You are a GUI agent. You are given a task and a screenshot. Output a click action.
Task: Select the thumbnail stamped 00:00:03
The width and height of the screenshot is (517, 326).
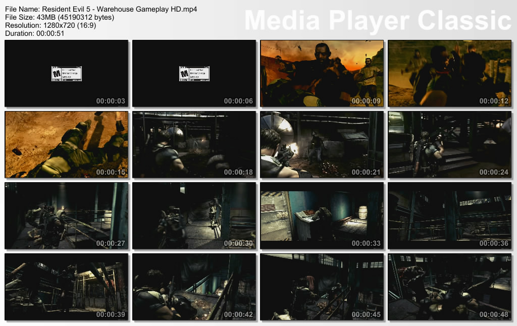[66, 74]
